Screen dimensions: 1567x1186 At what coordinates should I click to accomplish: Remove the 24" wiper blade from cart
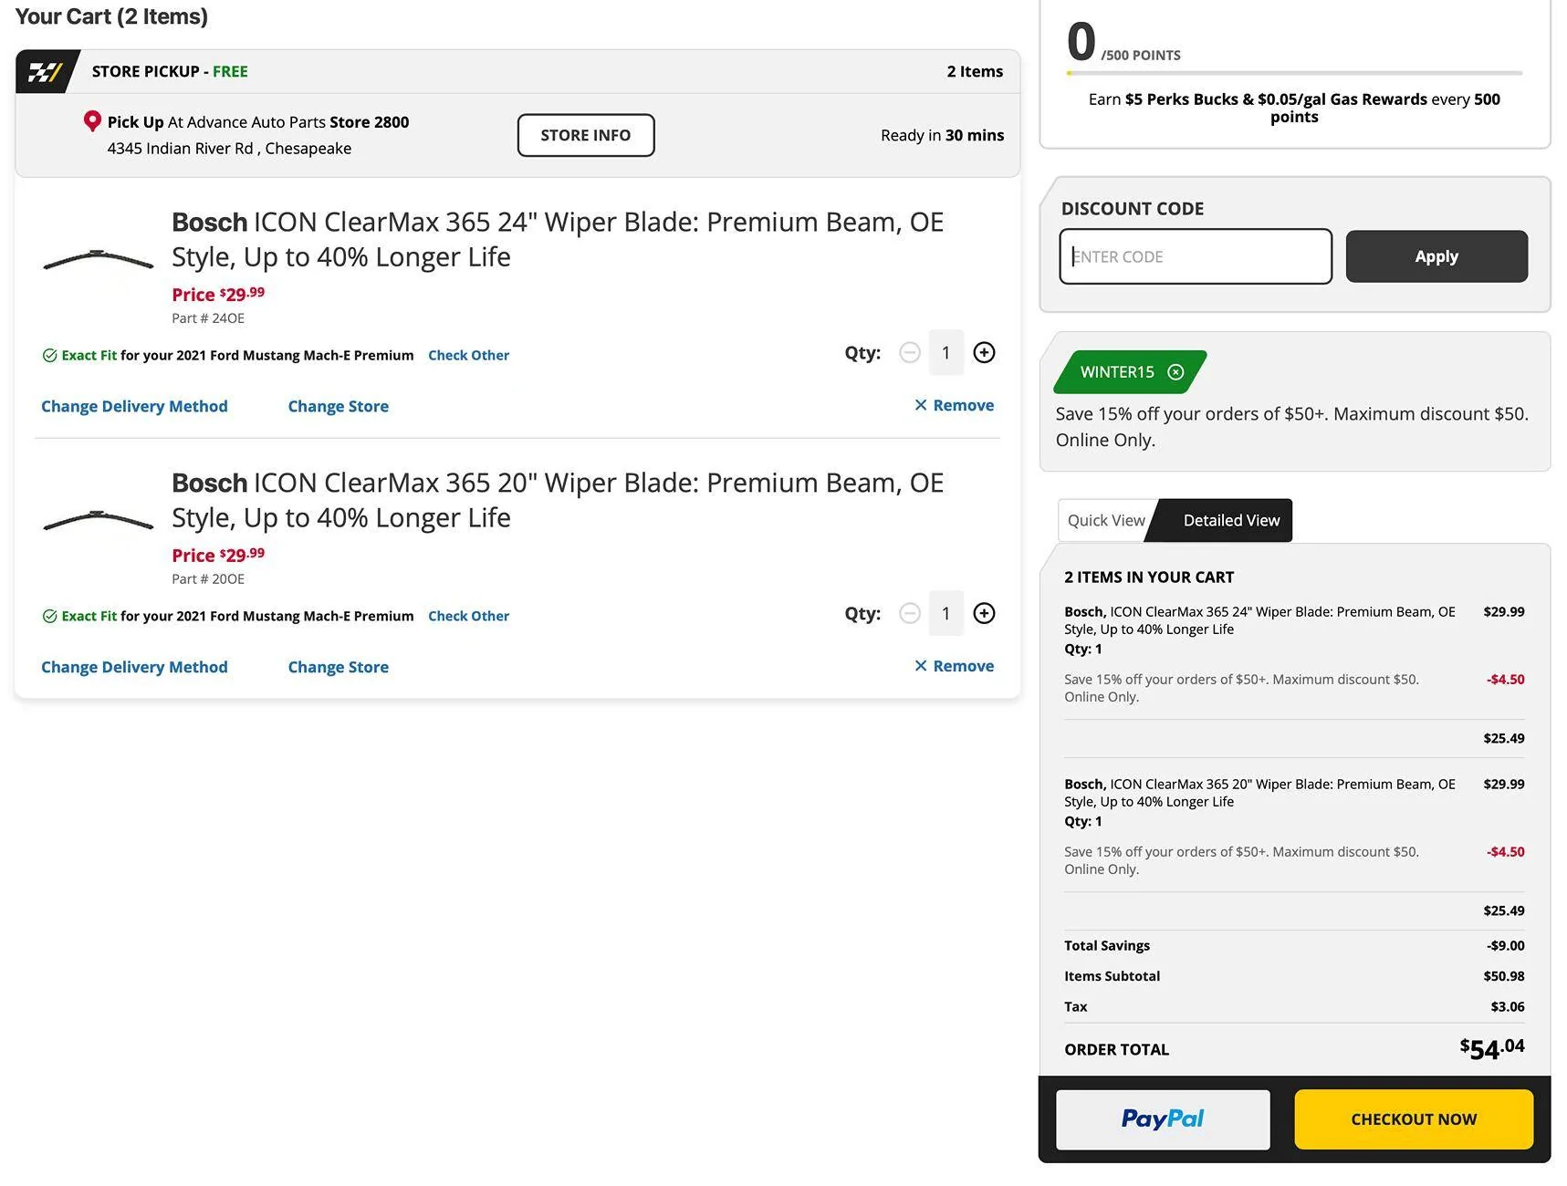[x=954, y=405]
